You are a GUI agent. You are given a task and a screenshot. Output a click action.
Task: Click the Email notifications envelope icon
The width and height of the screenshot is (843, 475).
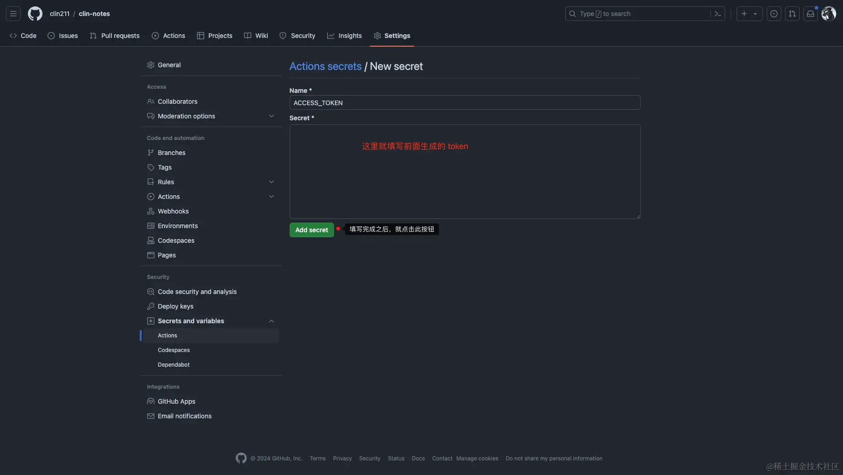click(x=151, y=416)
